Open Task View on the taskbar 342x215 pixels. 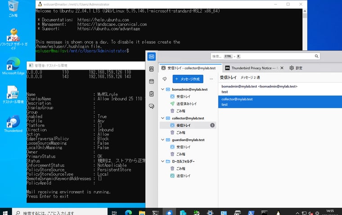114,213
